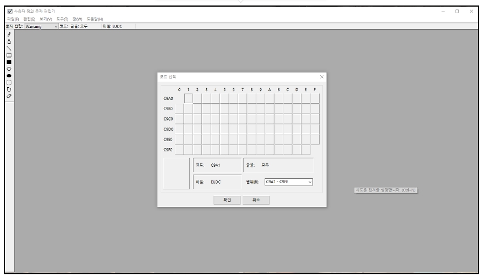The height and width of the screenshot is (277, 483).
Task: Click the 파일: EUDC field in dialog
Action: 217,182
